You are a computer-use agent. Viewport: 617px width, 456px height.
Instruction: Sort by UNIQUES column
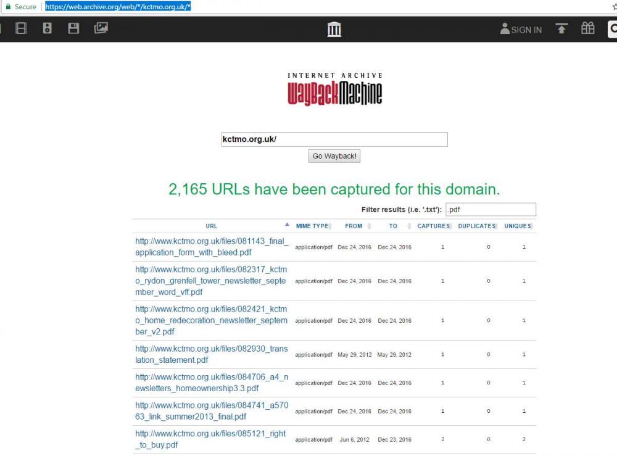[519, 226]
